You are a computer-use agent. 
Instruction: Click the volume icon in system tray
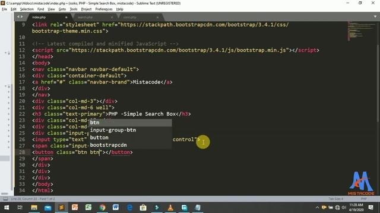click(x=344, y=208)
